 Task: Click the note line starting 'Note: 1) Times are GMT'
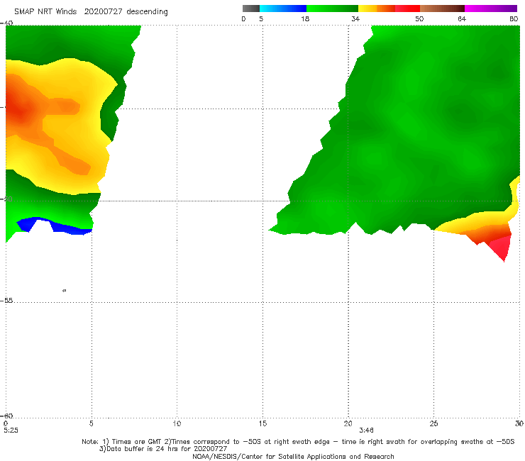click(298, 442)
